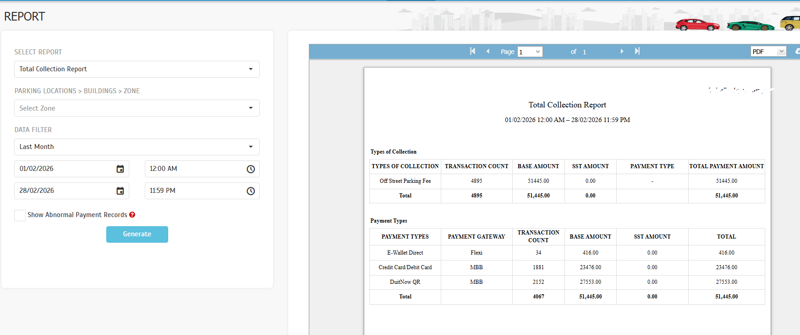Screen dimensions: 800x335
Task: Click the export download cloud icon
Action: click(x=797, y=51)
